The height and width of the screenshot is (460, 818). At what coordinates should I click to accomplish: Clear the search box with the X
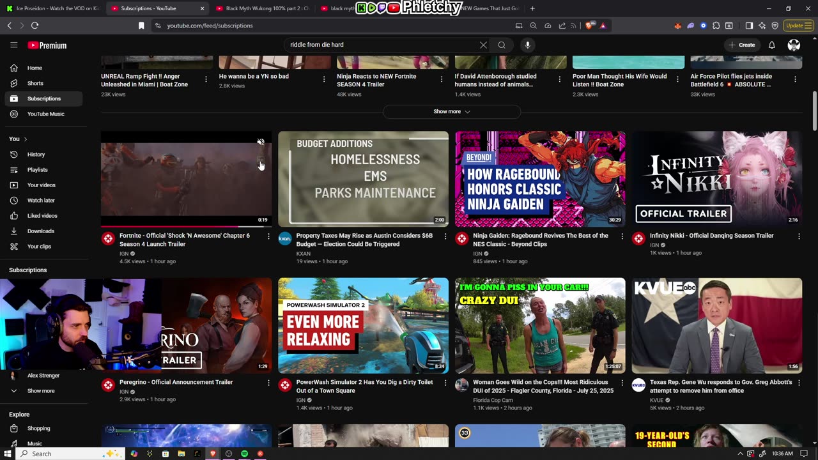point(483,45)
